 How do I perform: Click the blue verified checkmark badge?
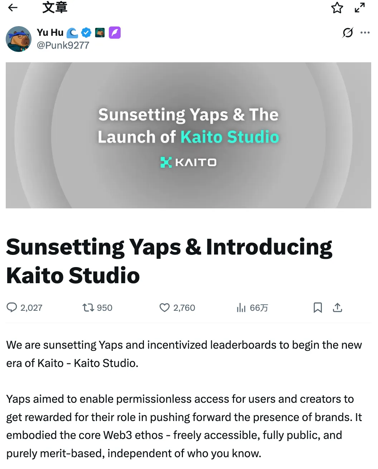pyautogui.click(x=86, y=33)
